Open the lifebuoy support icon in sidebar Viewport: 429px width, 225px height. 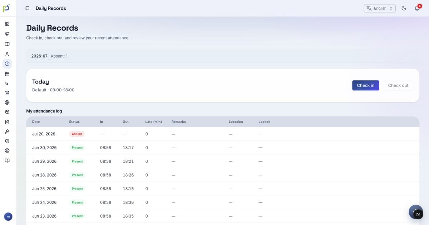7,151
